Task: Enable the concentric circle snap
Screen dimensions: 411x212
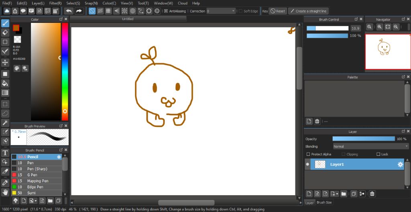Action: click(132, 11)
